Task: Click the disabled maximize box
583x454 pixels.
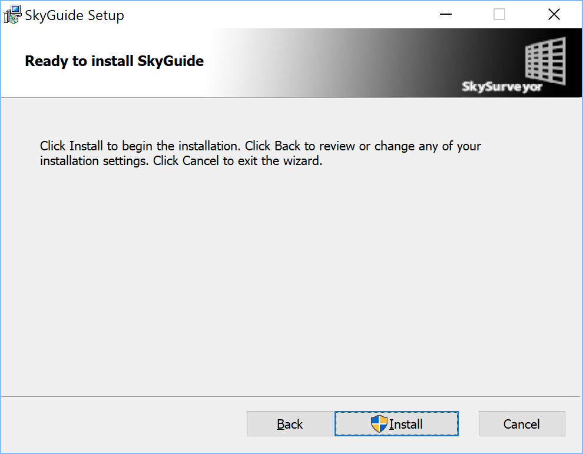Action: (499, 15)
